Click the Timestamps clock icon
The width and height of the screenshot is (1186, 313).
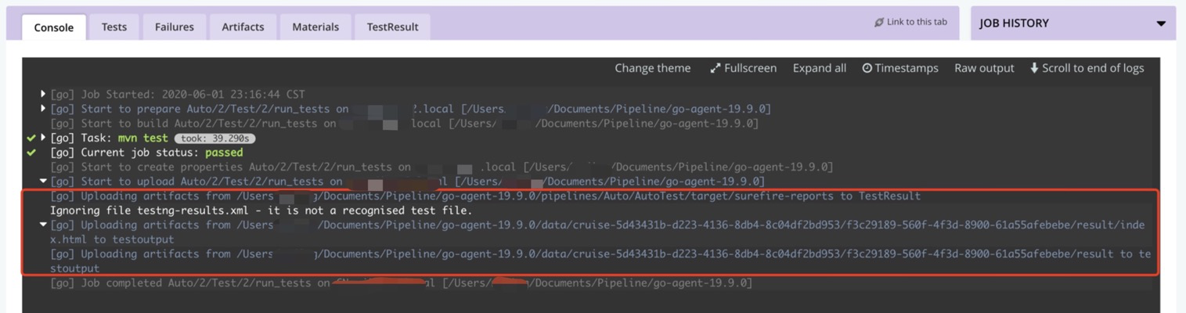867,68
